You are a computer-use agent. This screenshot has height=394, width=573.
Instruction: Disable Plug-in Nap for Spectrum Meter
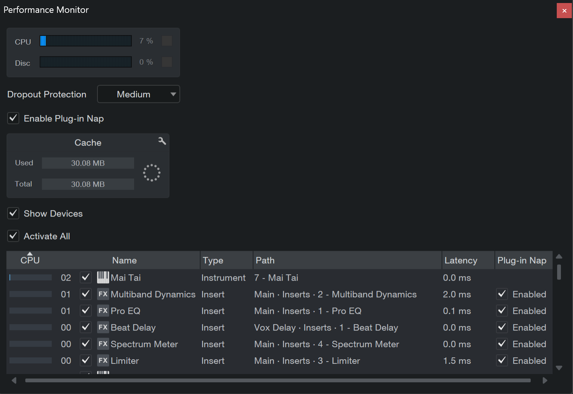pyautogui.click(x=502, y=344)
